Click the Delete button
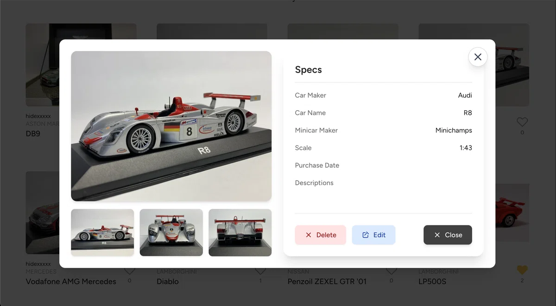The image size is (556, 306). 321,235
